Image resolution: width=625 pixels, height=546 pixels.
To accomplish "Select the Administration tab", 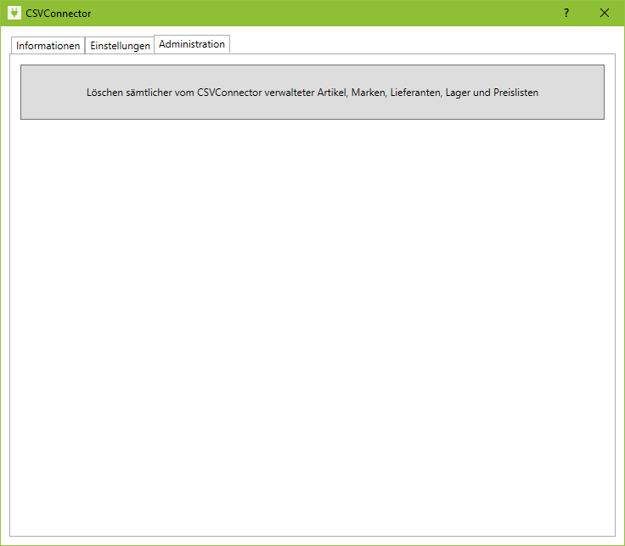I will (x=192, y=44).
